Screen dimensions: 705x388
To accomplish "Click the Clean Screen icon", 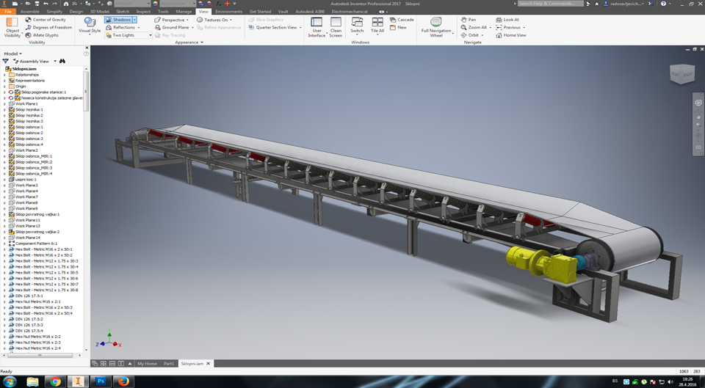I will coord(336,26).
